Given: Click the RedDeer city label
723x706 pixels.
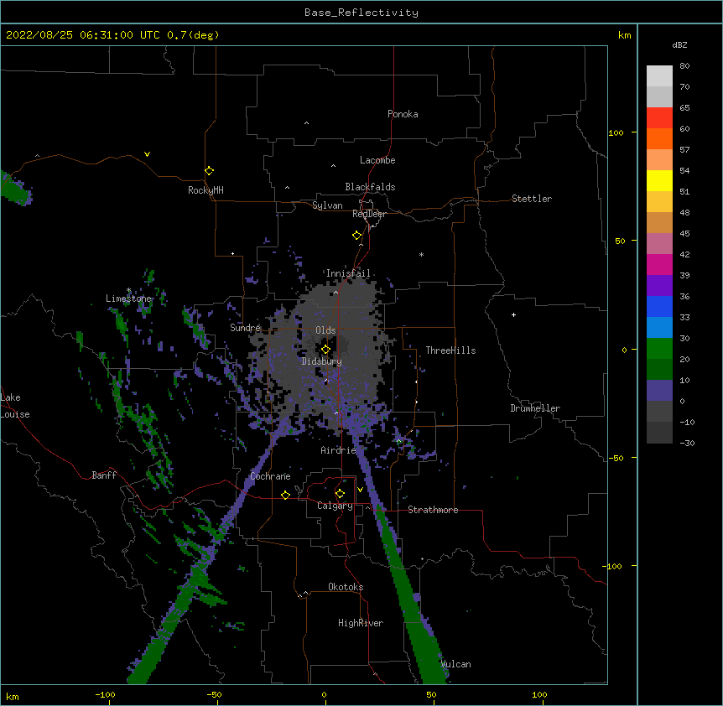Looking at the screenshot, I should pyautogui.click(x=369, y=214).
